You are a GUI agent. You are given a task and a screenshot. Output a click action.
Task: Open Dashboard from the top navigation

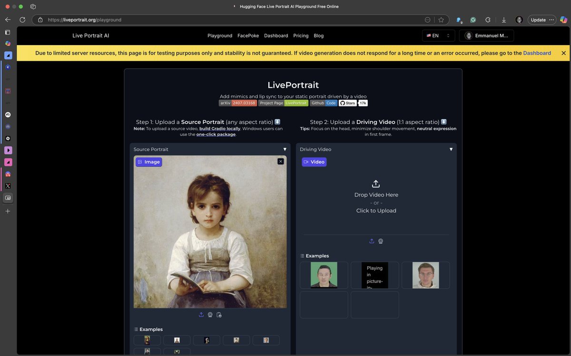276,36
